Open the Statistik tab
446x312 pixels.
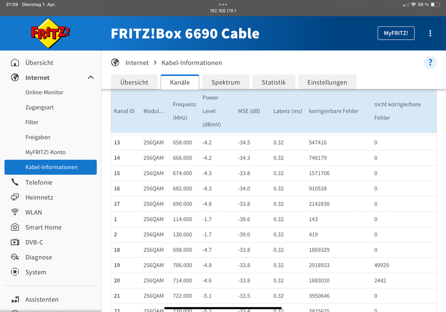(x=274, y=82)
